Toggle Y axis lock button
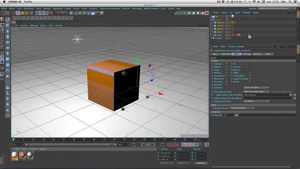Screen dimensions: 300x169 [42, 13]
